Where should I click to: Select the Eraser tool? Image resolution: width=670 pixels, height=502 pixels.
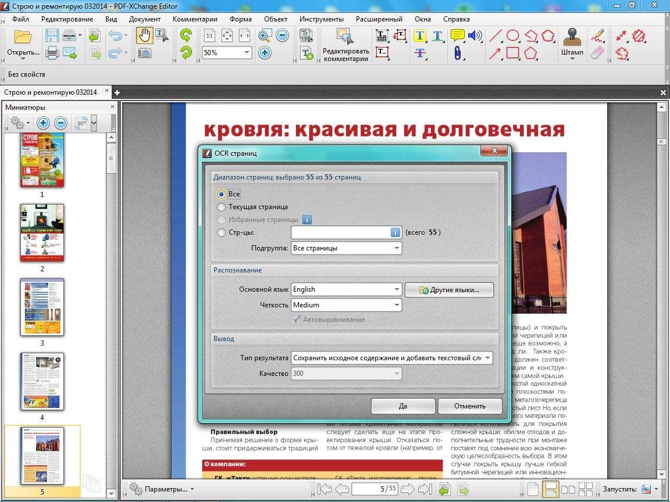pyautogui.click(x=598, y=53)
